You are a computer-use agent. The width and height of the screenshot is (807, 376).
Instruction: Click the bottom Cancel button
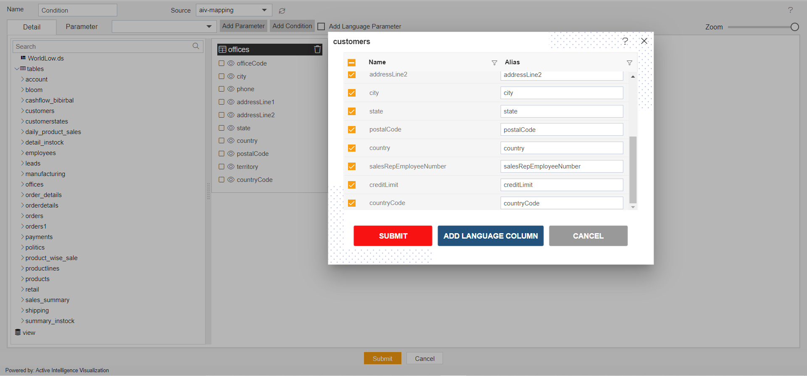[x=425, y=358]
